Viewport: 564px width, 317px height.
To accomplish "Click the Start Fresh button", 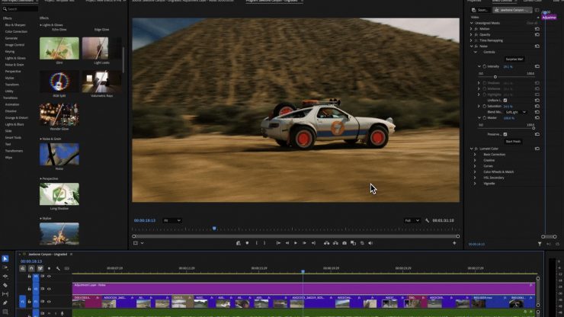I will tap(513, 142).
